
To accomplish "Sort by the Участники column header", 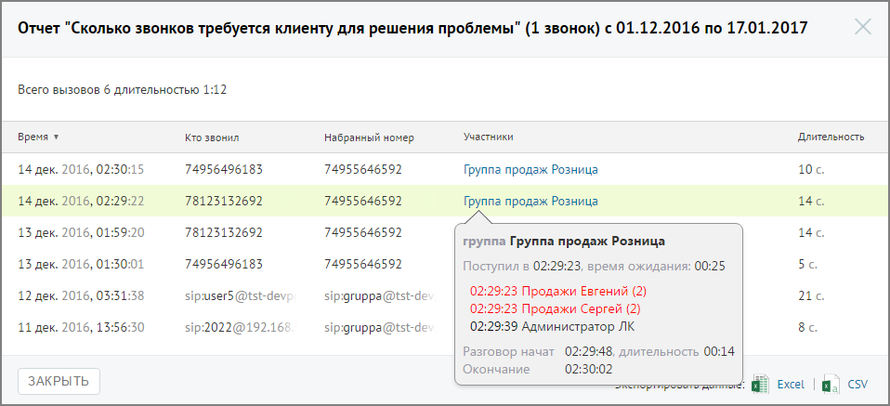I will [489, 137].
